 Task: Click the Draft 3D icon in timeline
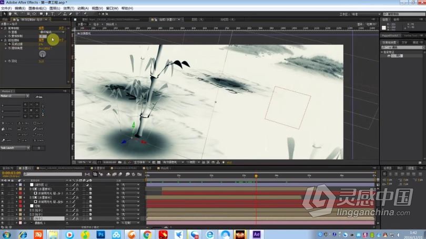tap(102, 174)
